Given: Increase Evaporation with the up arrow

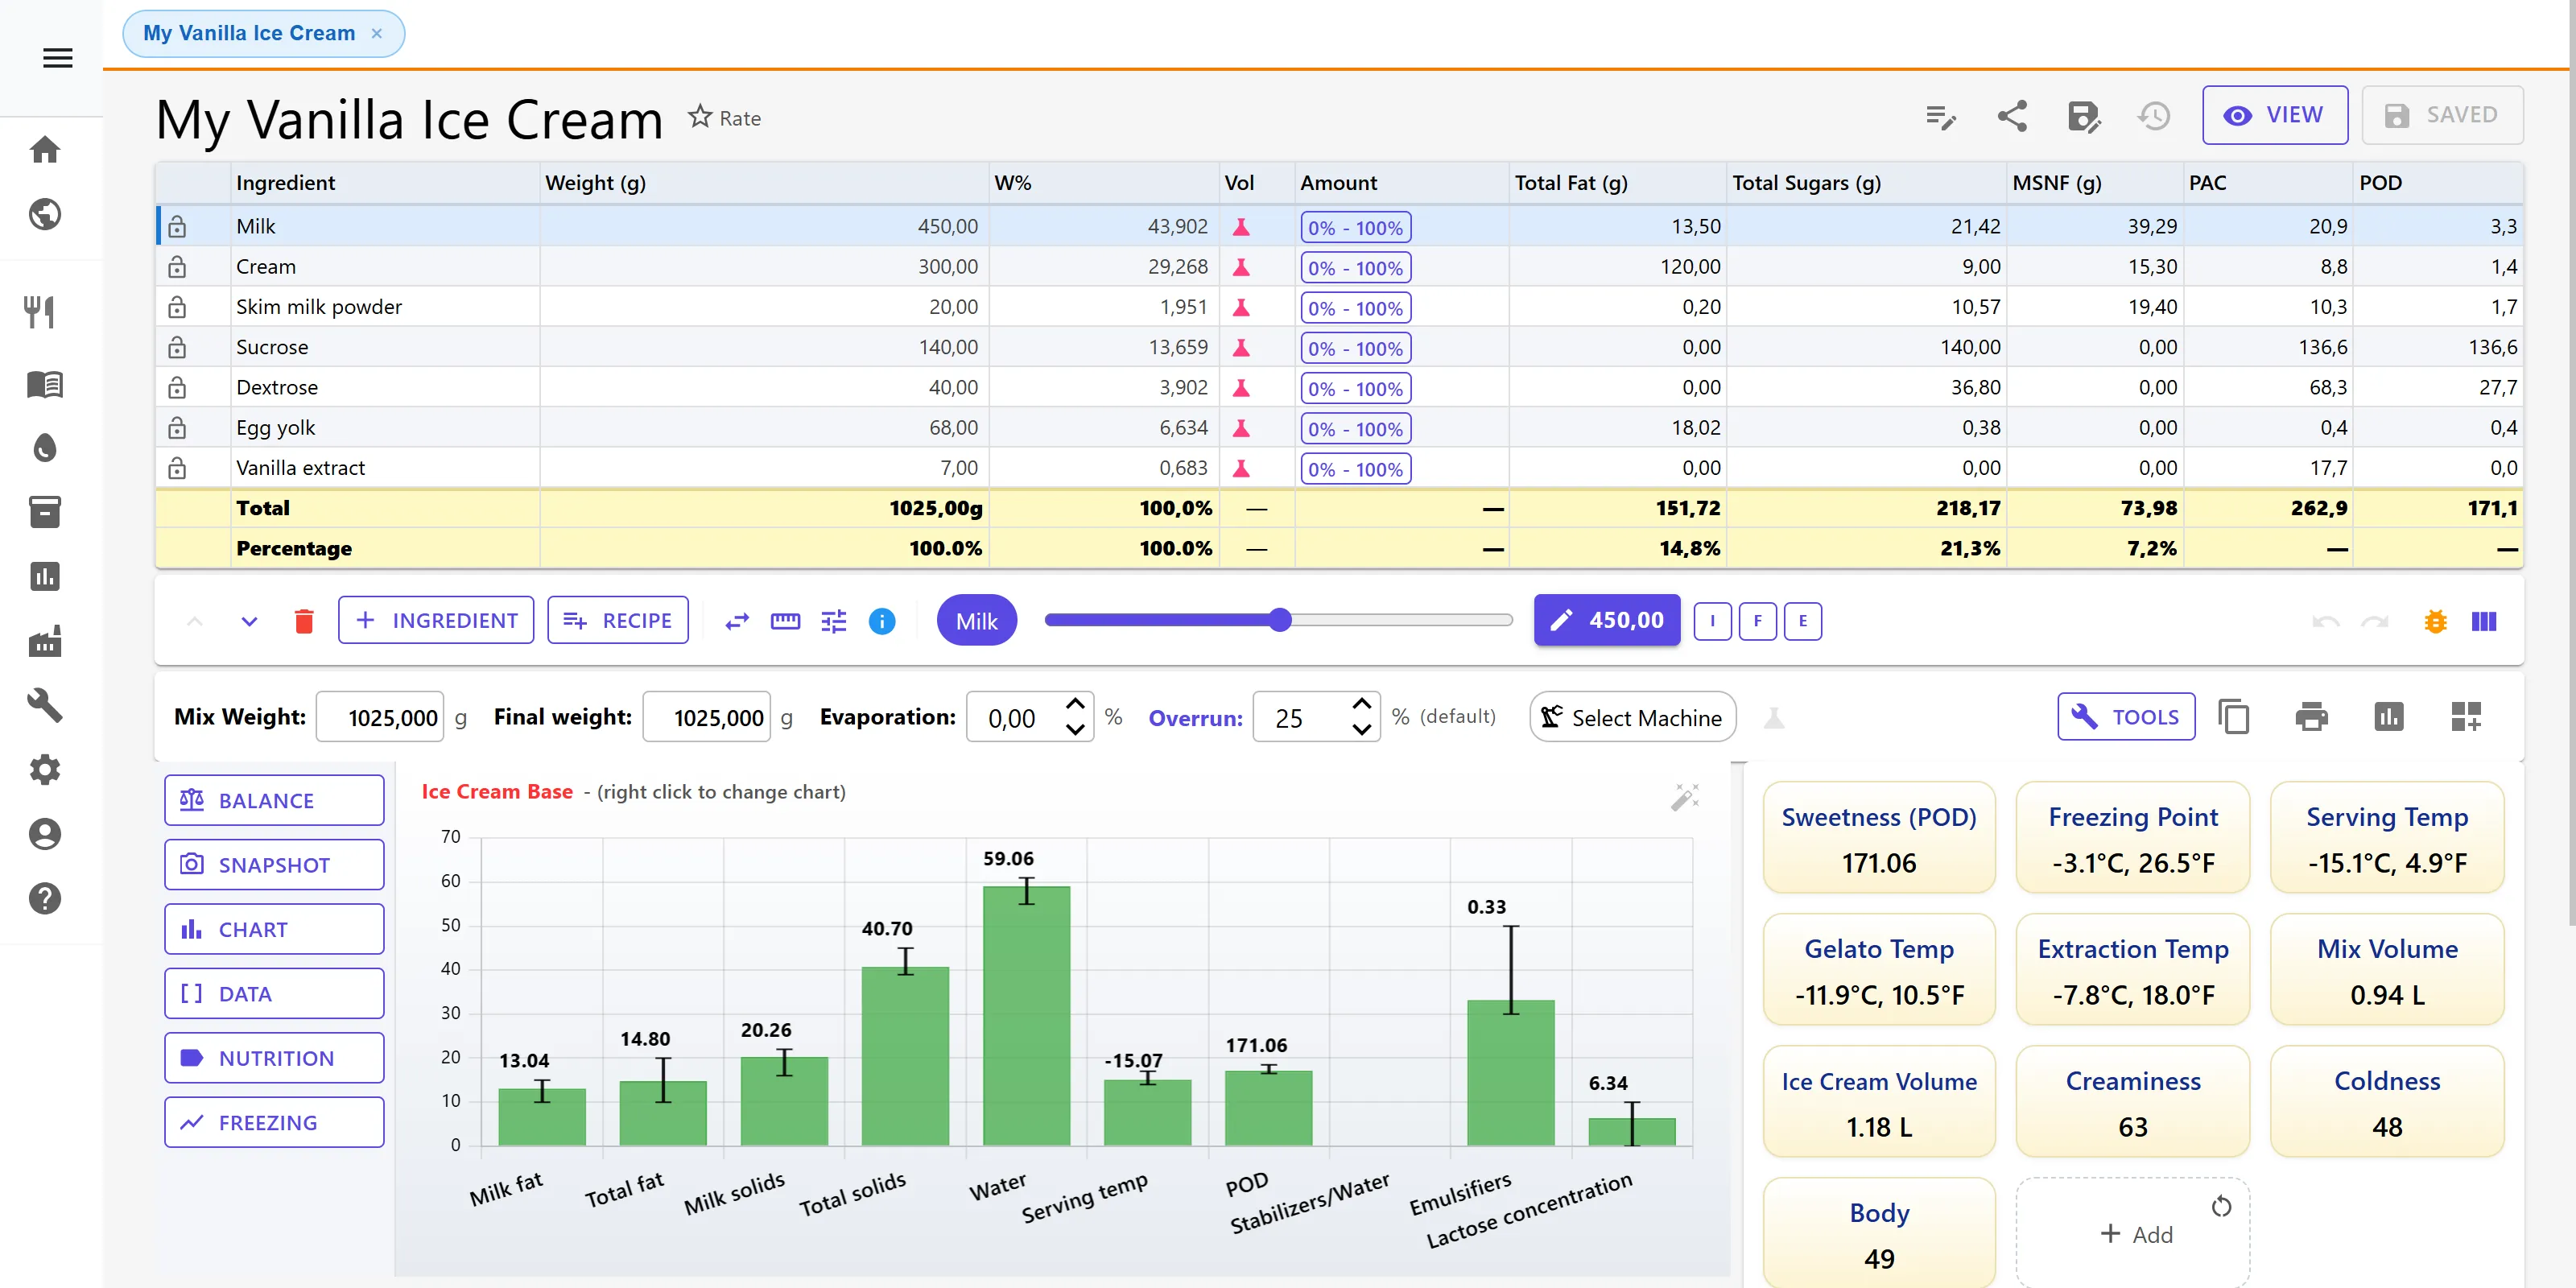Looking at the screenshot, I should [x=1075, y=704].
